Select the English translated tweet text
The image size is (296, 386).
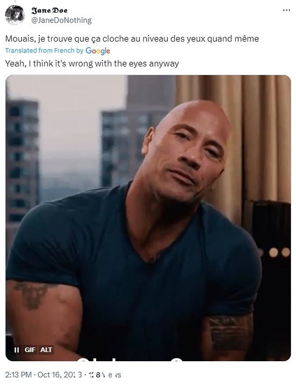(x=92, y=64)
